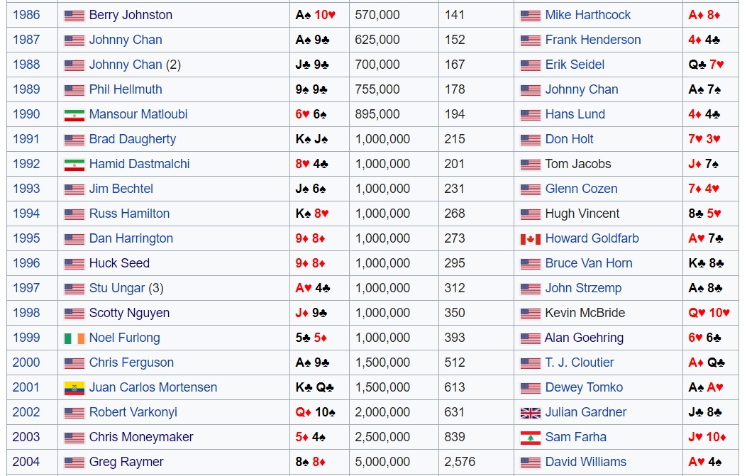The width and height of the screenshot is (747, 476).
Task: Click Canada flag beside Howard Goldfarb
Action: tap(530, 239)
